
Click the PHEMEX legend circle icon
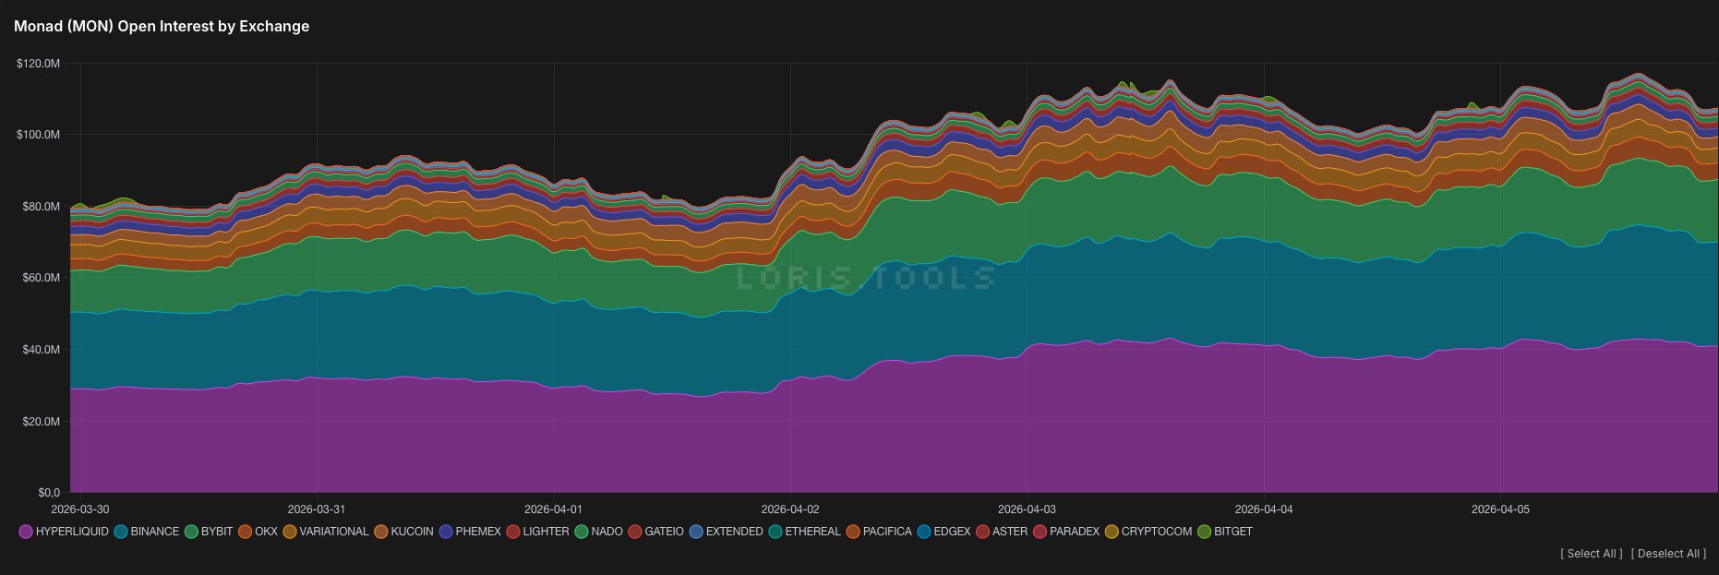point(446,532)
